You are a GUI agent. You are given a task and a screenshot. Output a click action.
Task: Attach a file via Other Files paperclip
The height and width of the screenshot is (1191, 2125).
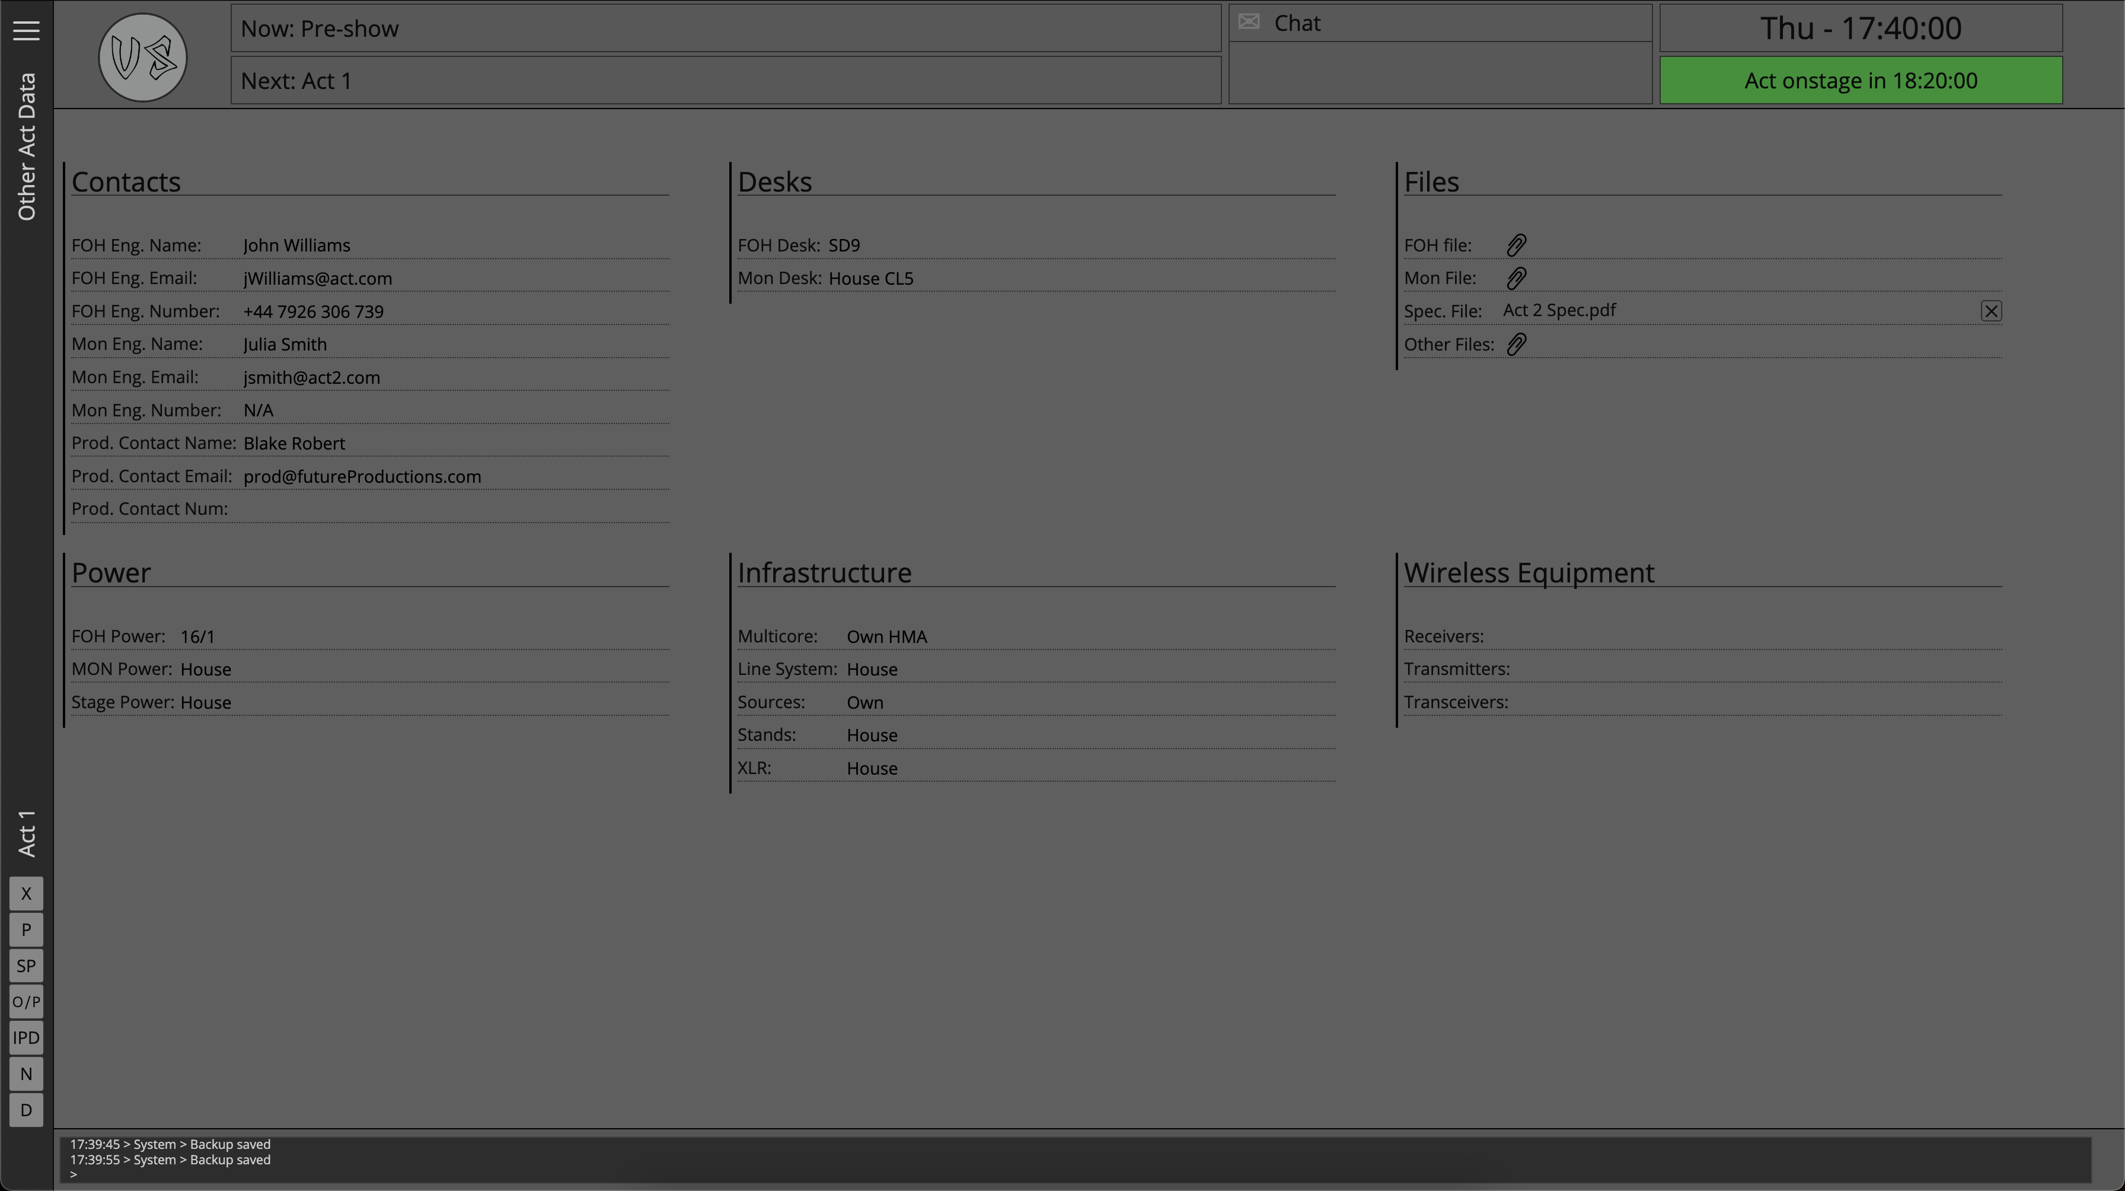click(x=1516, y=344)
